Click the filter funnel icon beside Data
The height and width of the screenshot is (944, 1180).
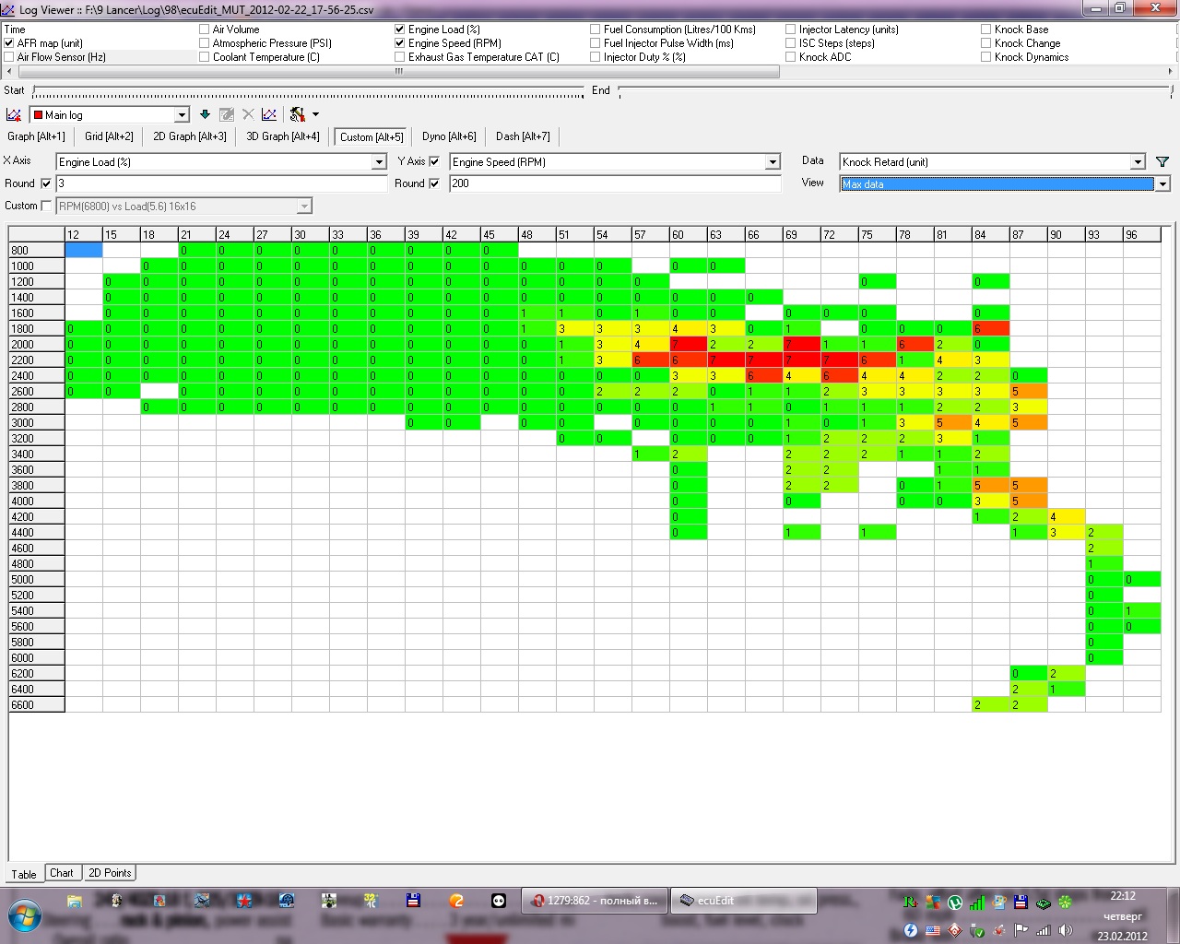click(1162, 162)
